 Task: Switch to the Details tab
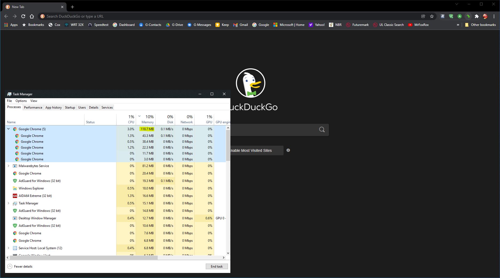tap(94, 108)
